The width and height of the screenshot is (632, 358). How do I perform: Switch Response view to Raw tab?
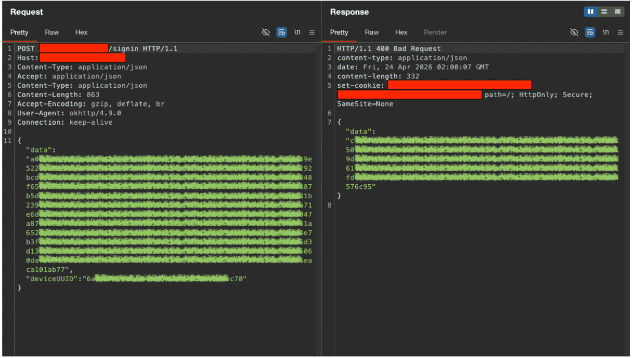[x=372, y=32]
